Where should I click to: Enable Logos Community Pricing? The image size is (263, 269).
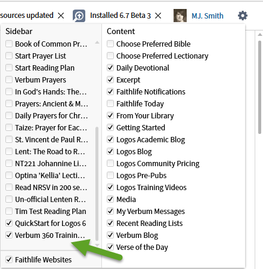[110, 163]
